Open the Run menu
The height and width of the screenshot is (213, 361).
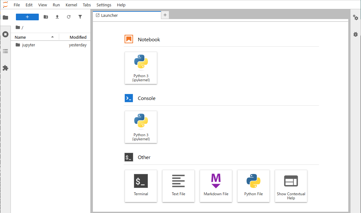point(56,5)
